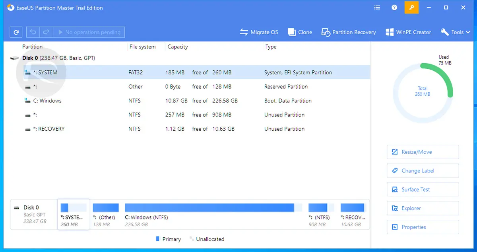
Task: Launch Partition Recovery
Action: [x=349, y=32]
